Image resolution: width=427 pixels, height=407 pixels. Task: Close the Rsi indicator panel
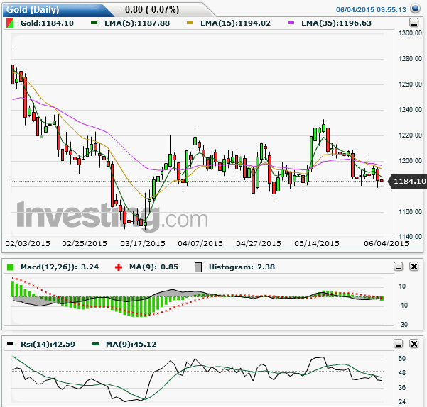414,344
